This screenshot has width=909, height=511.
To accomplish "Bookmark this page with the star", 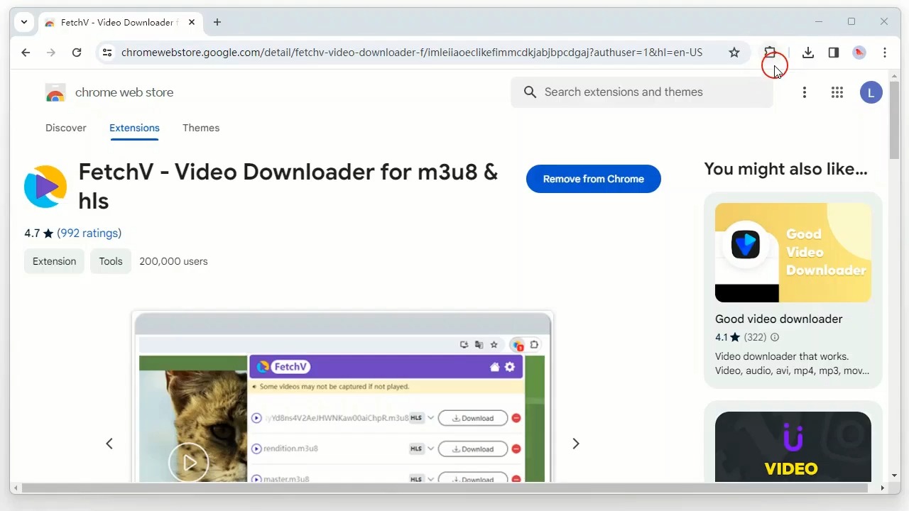I will point(734,53).
